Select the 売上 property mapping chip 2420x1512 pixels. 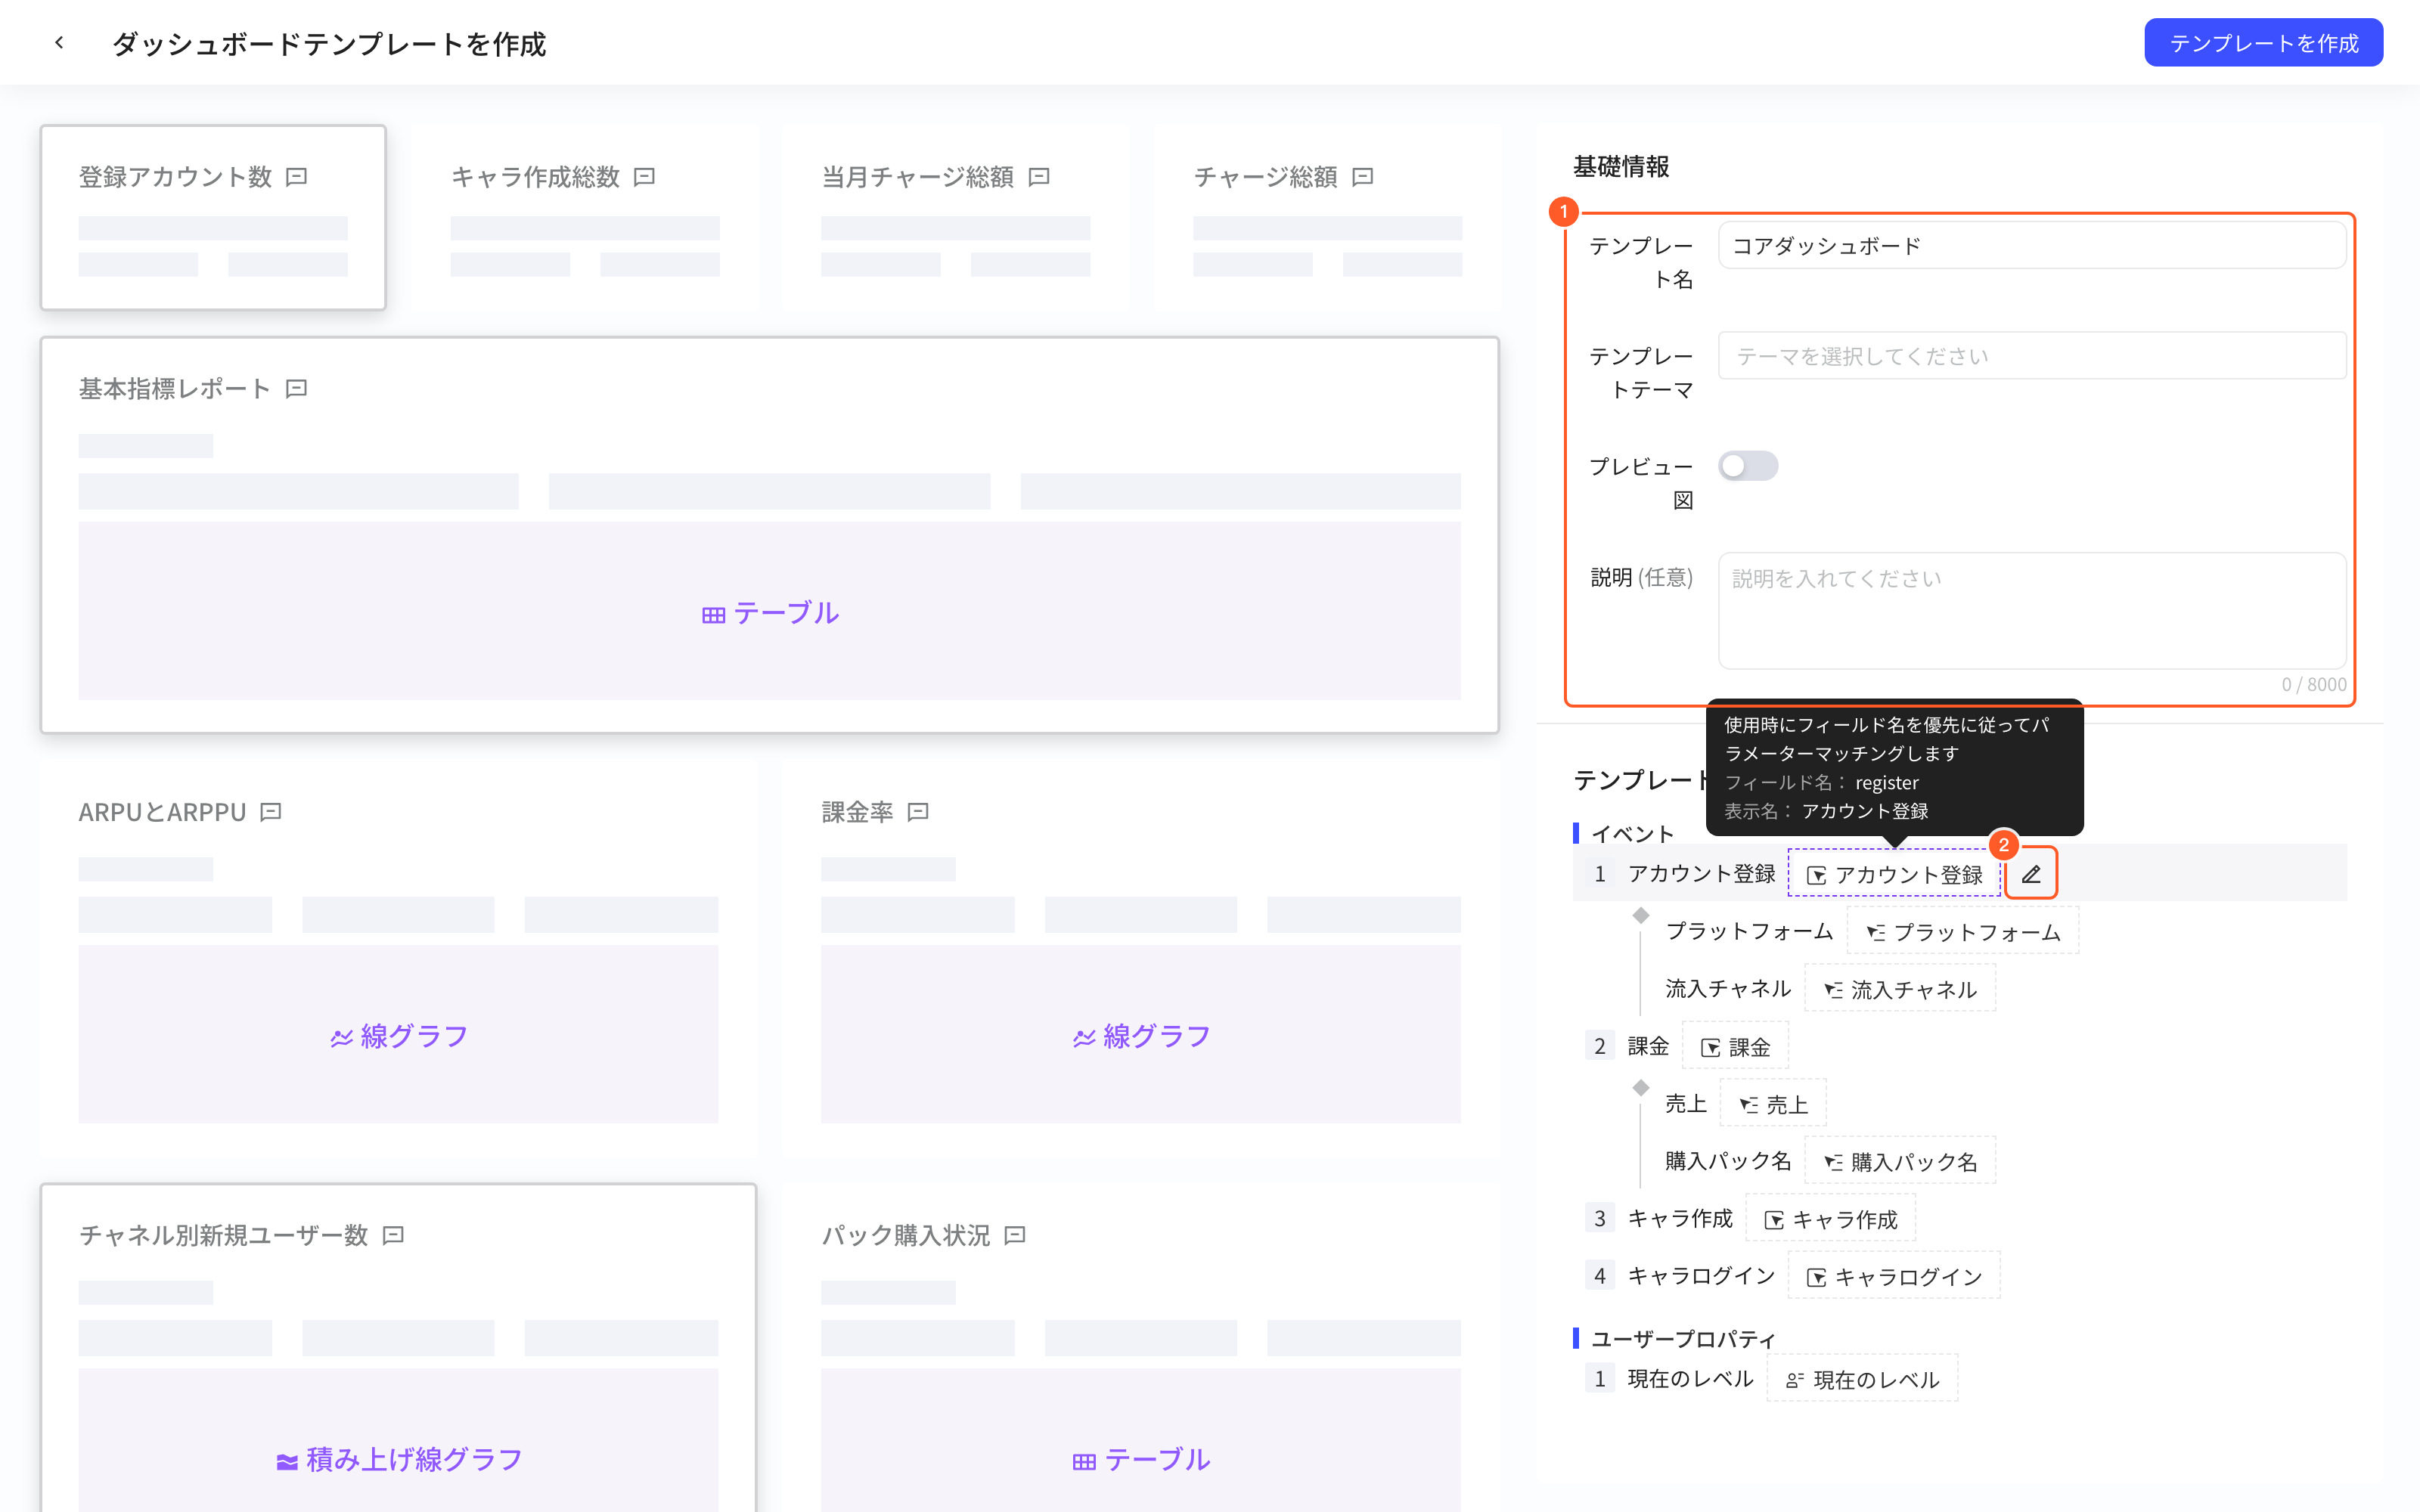(1773, 1104)
